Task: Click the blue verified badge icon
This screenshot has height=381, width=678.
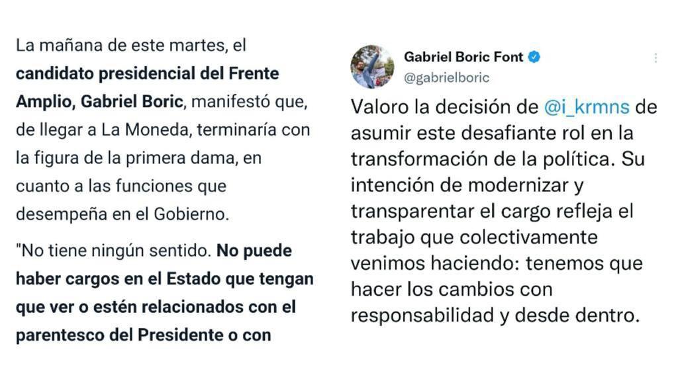Action: click(534, 57)
